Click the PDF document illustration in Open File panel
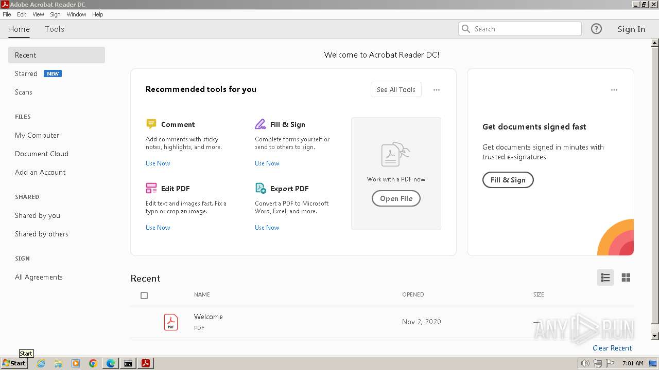The width and height of the screenshot is (659, 370). tap(395, 154)
